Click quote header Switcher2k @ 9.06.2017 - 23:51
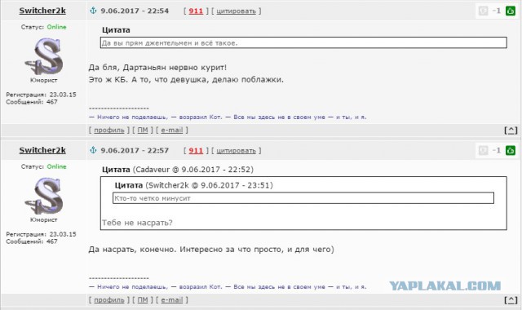Viewport: 522px width, 310px height. click(x=209, y=185)
